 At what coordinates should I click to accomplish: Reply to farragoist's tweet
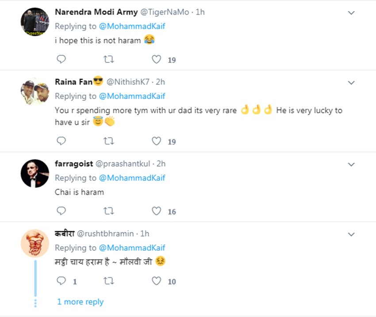coord(61,211)
